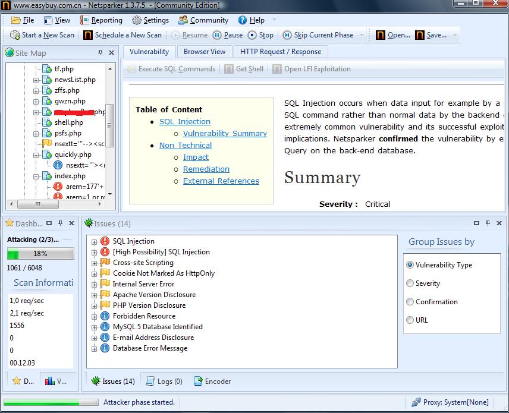The height and width of the screenshot is (413, 509).
Task: Click the Schedule a New Scan icon
Action: pyautogui.click(x=87, y=35)
